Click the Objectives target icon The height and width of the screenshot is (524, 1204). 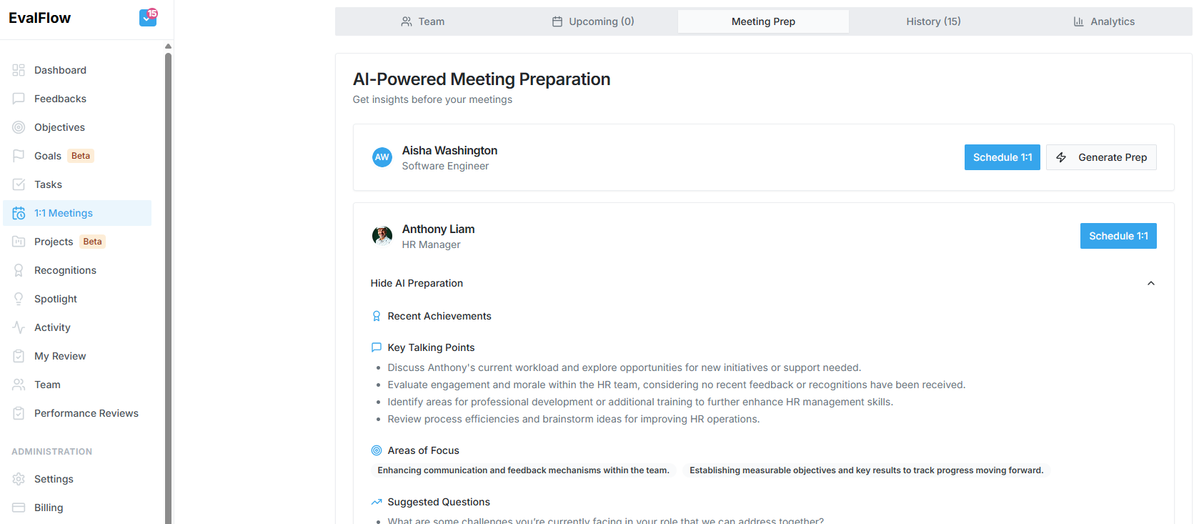coord(19,127)
